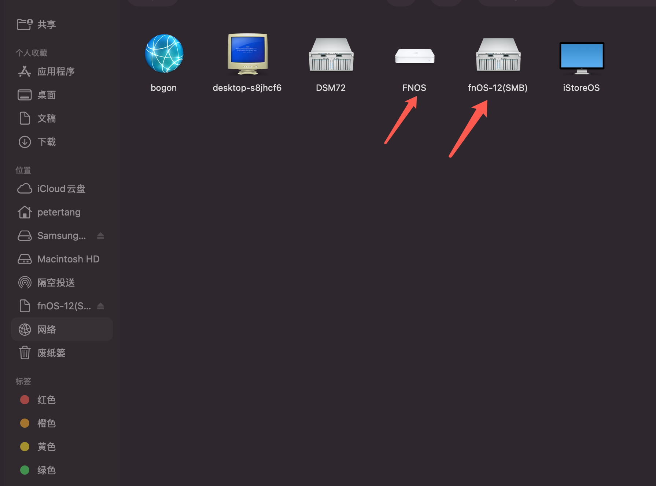Click the AirDrop icon in sidebar

coord(25,283)
